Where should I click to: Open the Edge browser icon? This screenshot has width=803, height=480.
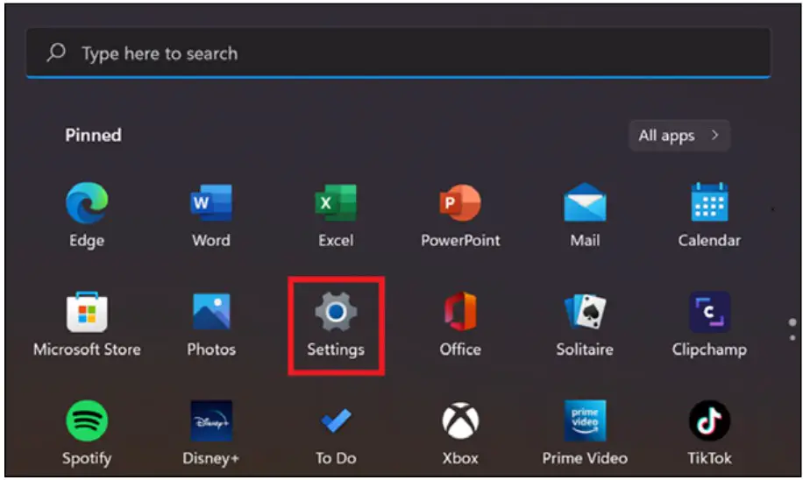[87, 202]
